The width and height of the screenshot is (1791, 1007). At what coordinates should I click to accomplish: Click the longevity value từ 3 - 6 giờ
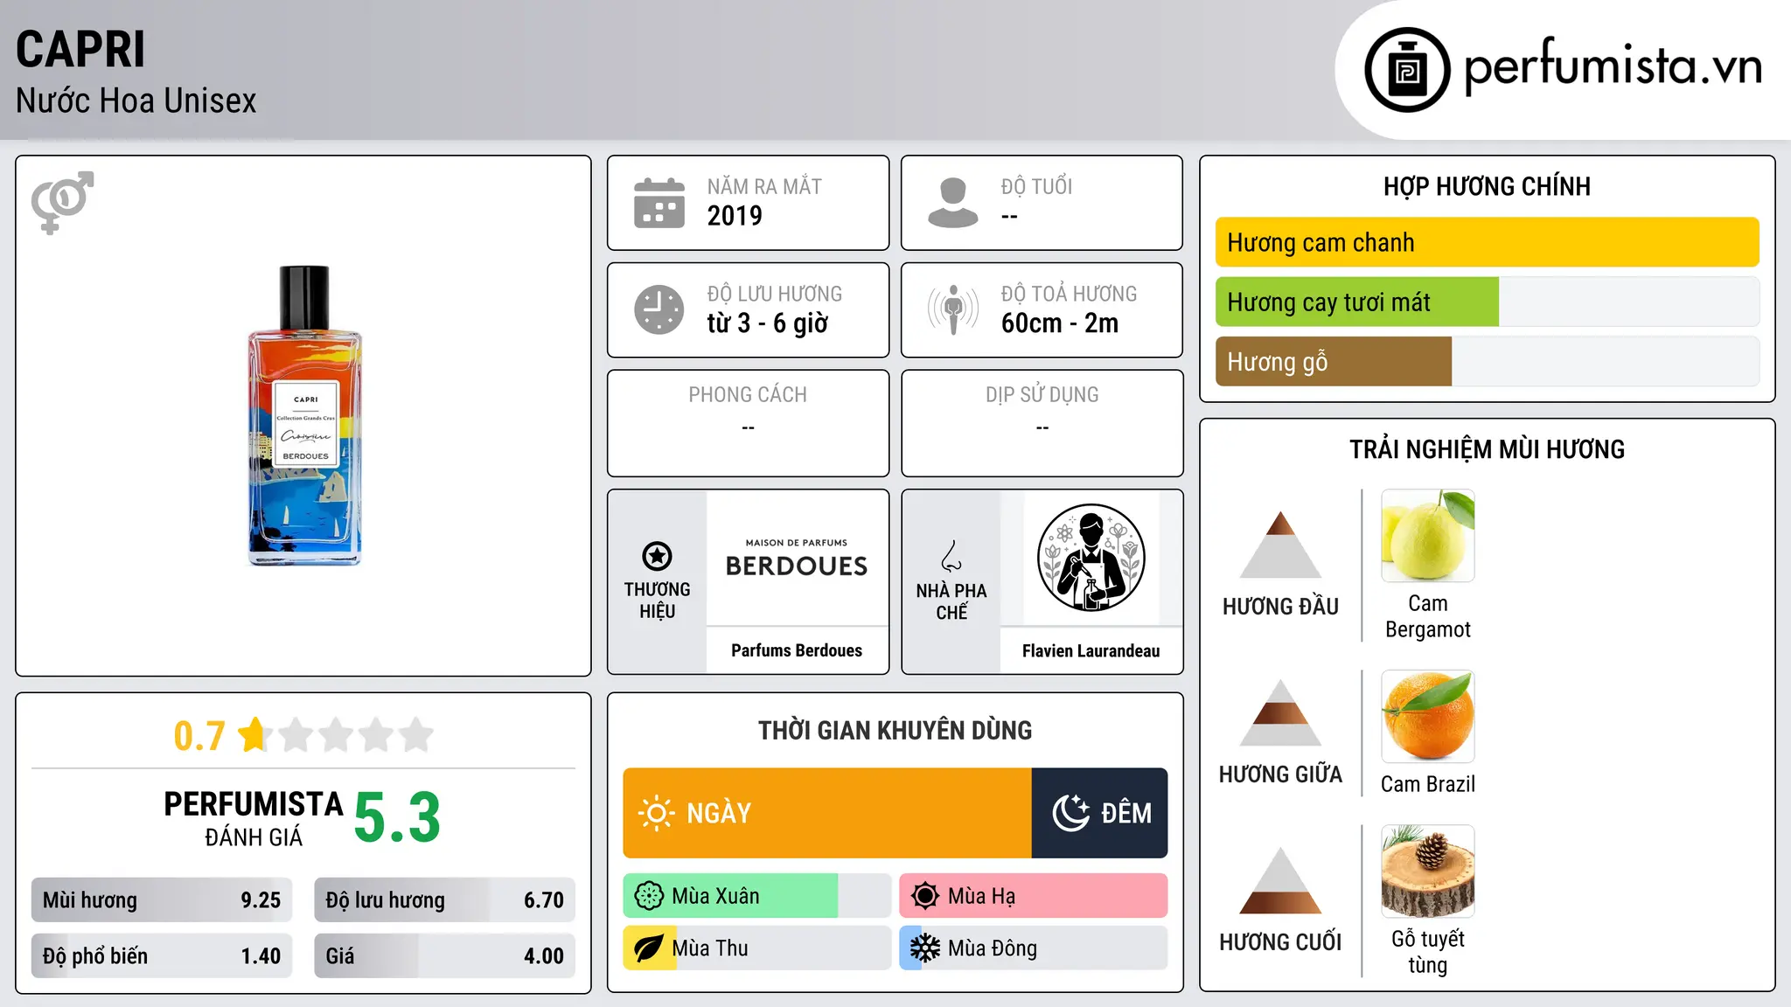[768, 323]
